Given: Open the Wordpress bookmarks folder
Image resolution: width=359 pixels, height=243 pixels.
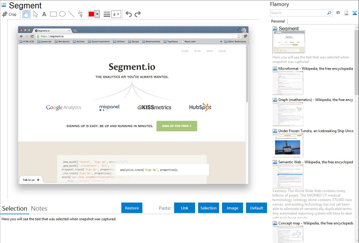Looking at the screenshot, I should coord(62,41).
